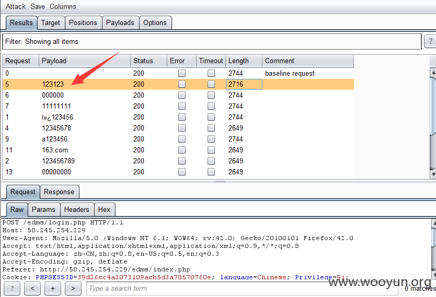Select payload cell 123456789
Screen dimensions: 436x297
click(85, 161)
